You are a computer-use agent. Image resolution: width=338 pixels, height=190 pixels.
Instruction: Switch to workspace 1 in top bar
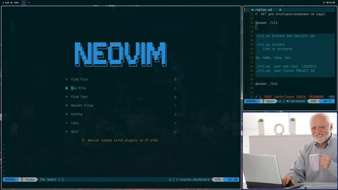(24, 2)
